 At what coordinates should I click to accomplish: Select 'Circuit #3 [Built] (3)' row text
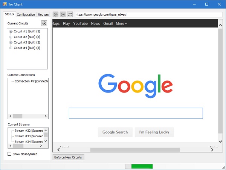click(x=27, y=42)
